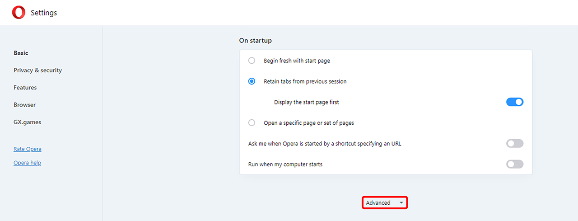578x221 pixels.
Task: Enable Ask me when Opera started by shortcut switch
Action: click(x=514, y=143)
